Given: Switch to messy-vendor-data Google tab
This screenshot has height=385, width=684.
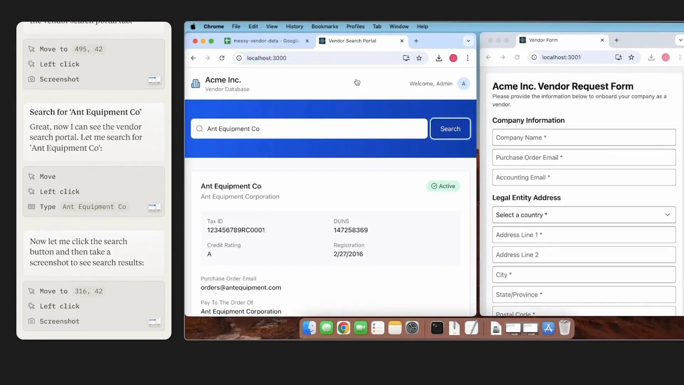Looking at the screenshot, I should pos(266,41).
